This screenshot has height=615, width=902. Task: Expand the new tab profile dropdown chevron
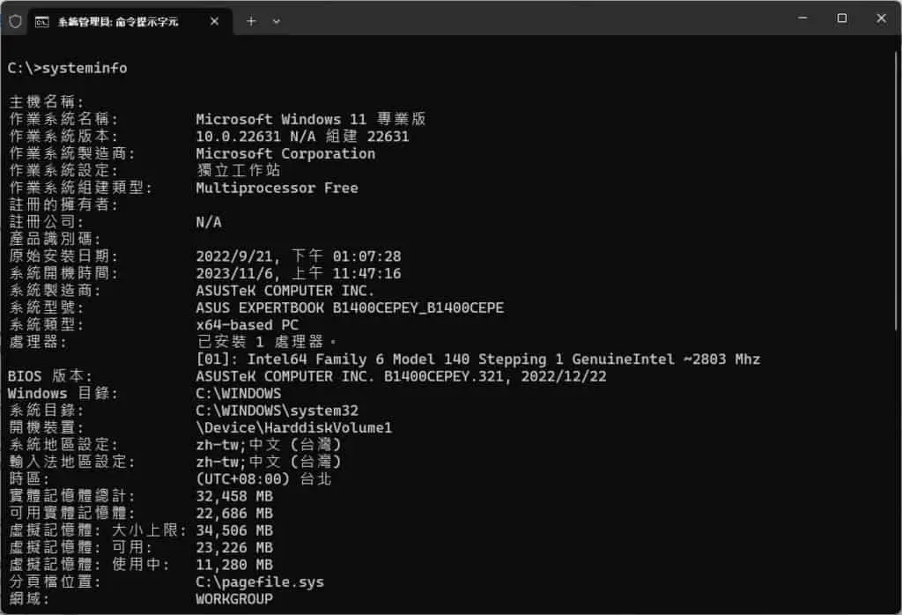point(276,21)
